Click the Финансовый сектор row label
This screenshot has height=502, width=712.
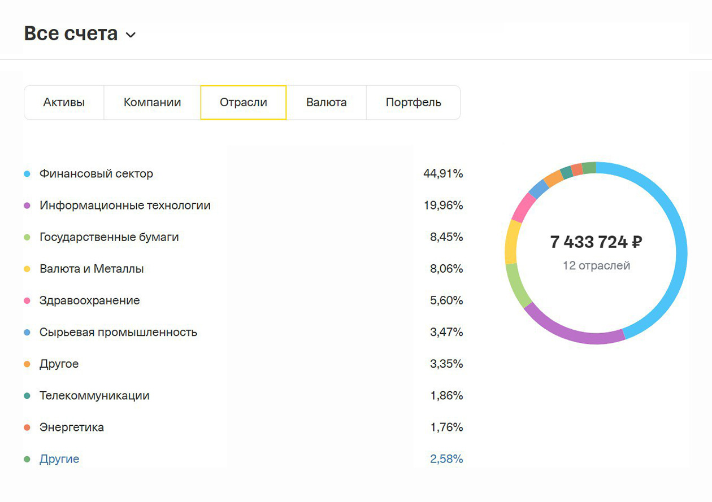click(x=95, y=174)
